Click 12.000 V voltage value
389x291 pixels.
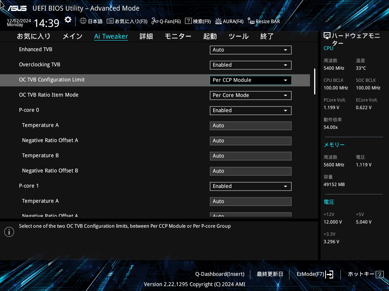pyautogui.click(x=333, y=222)
